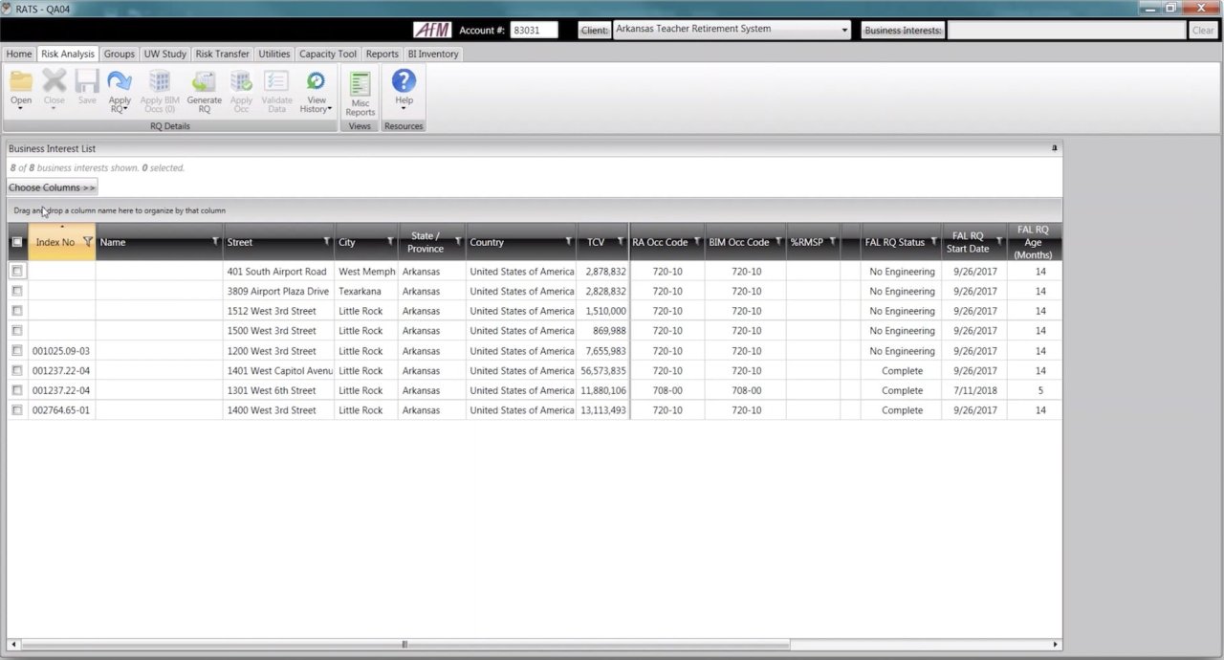Click the Apply RQ icon
The width and height of the screenshot is (1224, 660).
[120, 83]
